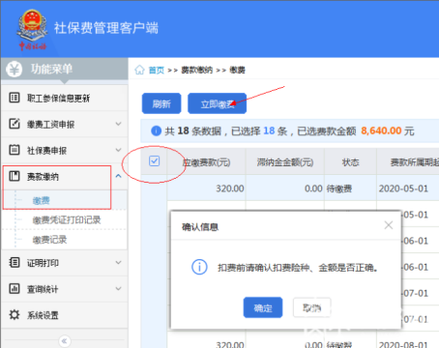The width and height of the screenshot is (439, 348).
Task: Expand the 查询统计 chevron
Action: 118,289
